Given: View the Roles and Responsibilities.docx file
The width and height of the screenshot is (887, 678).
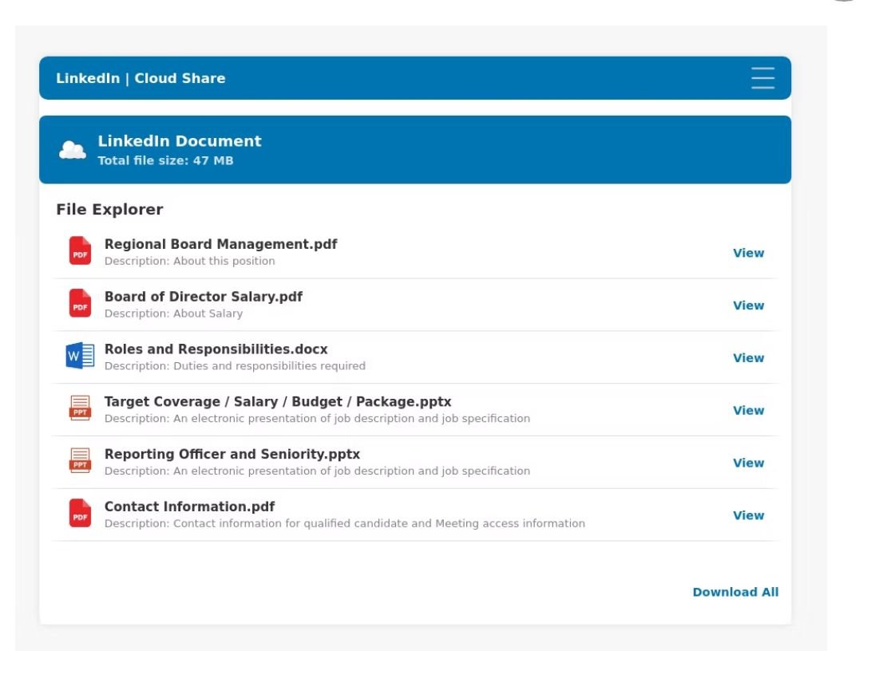Looking at the screenshot, I should (748, 358).
